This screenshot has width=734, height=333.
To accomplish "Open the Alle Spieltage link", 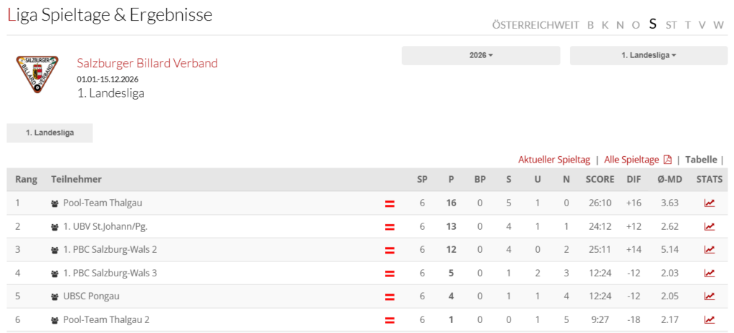I will pos(631,160).
